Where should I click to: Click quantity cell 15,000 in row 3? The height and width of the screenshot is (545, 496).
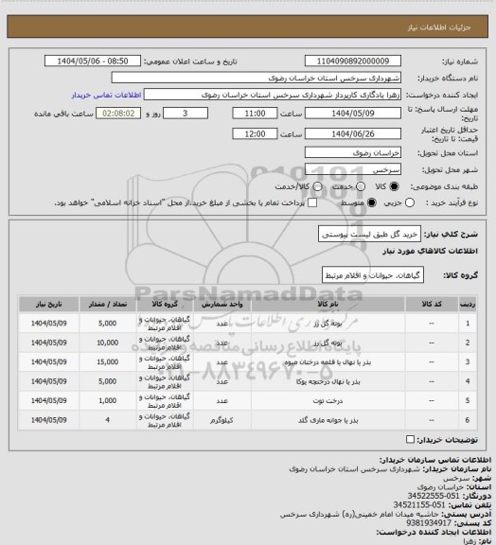pos(108,362)
